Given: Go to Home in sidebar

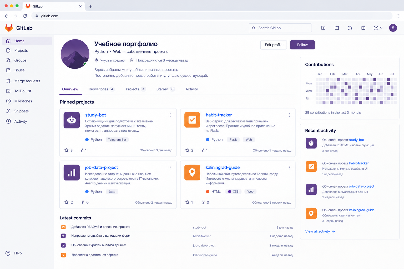Looking at the screenshot, I should 27,41.
